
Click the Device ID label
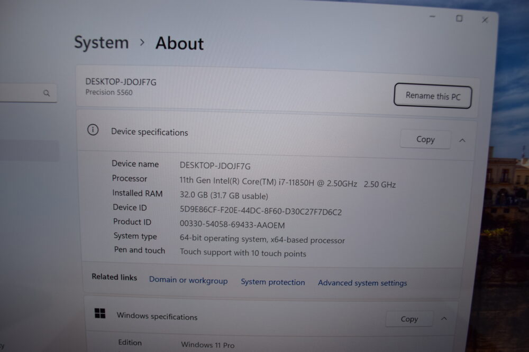130,207
